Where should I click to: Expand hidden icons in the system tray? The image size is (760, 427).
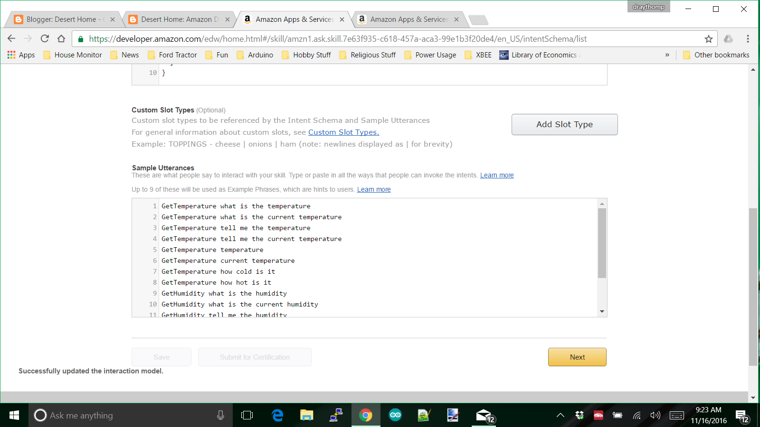tap(560, 415)
